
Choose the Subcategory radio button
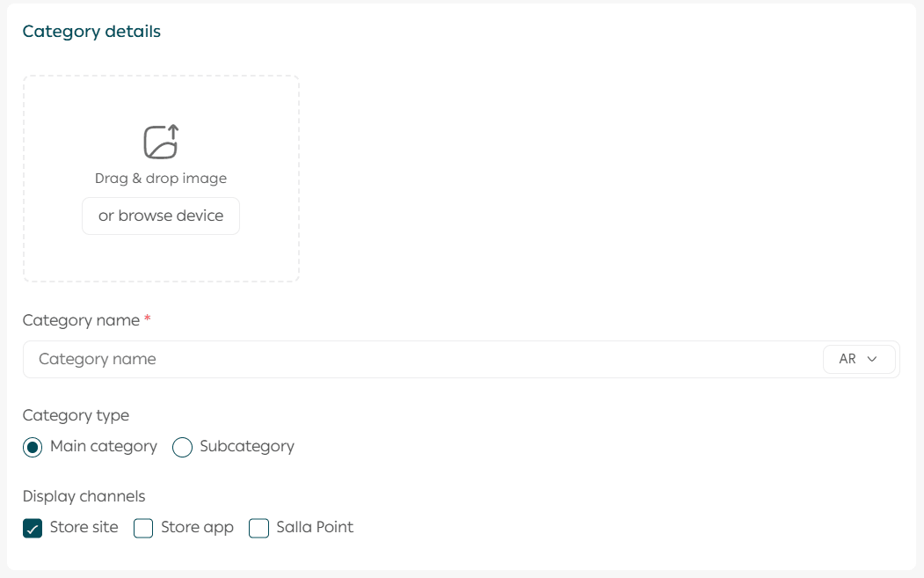click(x=182, y=447)
